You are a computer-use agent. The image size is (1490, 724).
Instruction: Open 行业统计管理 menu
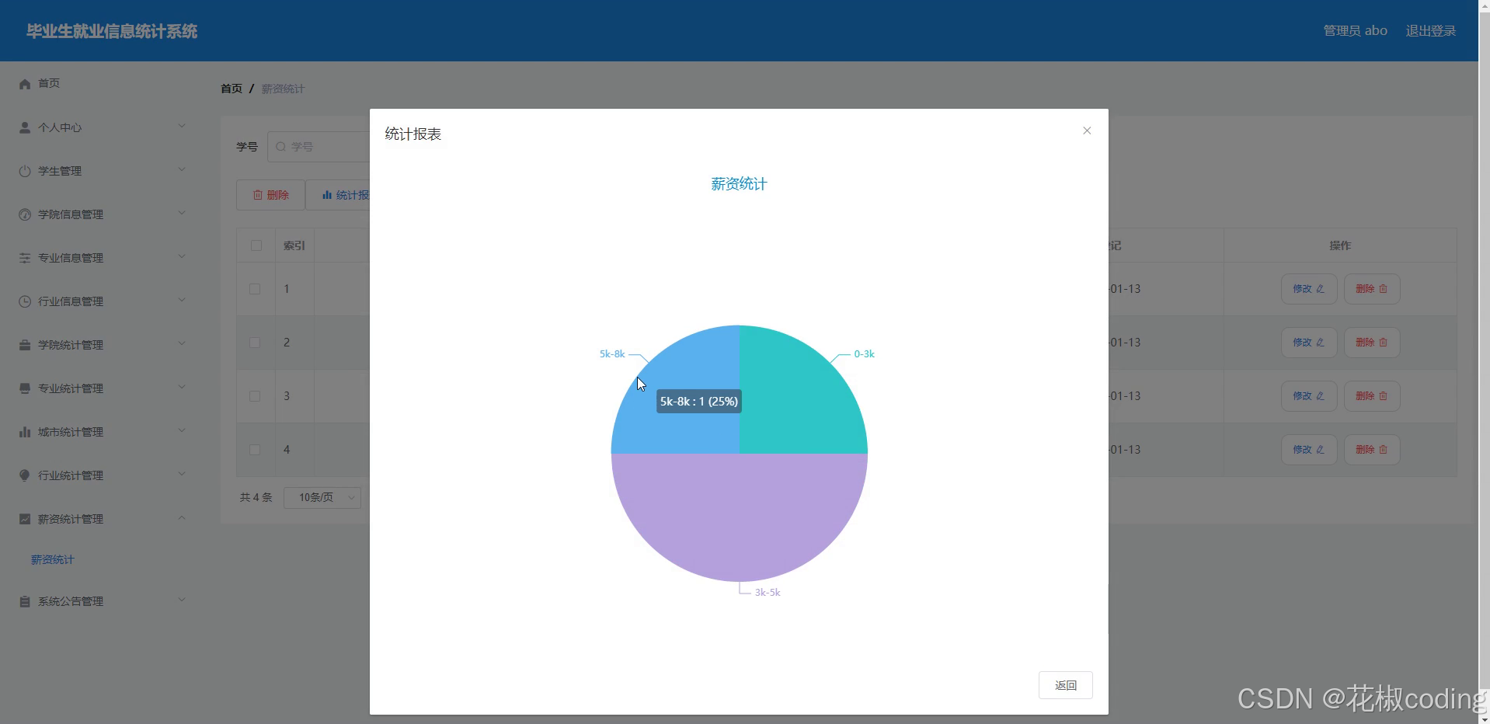[x=103, y=475]
